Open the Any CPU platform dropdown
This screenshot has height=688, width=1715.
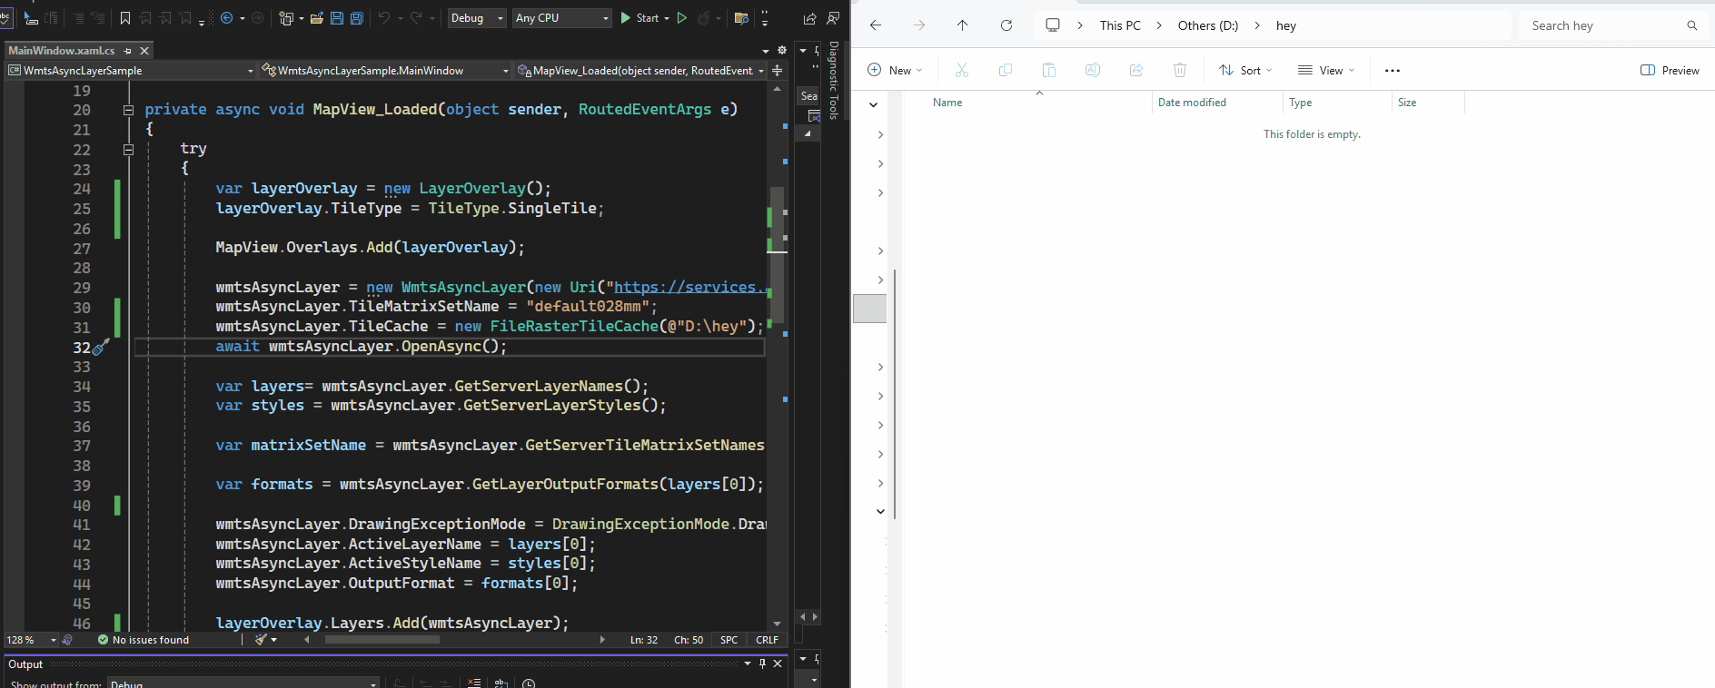pyautogui.click(x=561, y=18)
